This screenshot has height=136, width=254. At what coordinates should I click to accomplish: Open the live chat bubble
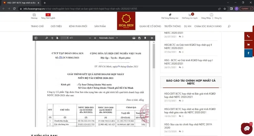[247, 128]
